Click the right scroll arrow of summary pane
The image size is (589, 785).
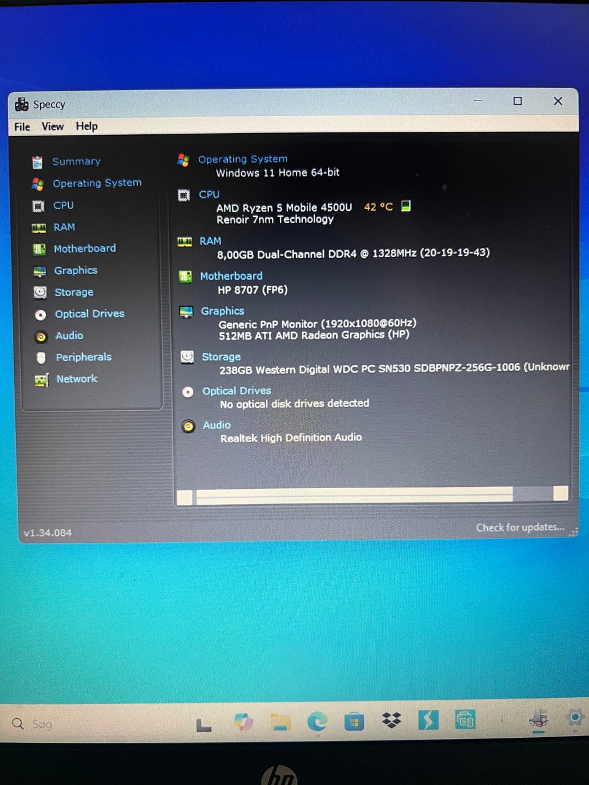(561, 493)
